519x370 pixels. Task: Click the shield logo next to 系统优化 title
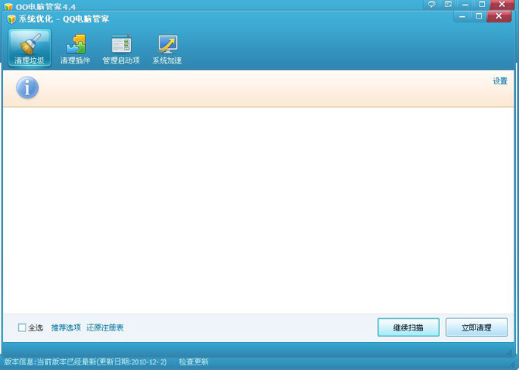tap(12, 19)
